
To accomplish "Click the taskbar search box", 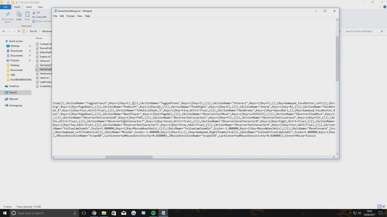I will point(44,213).
